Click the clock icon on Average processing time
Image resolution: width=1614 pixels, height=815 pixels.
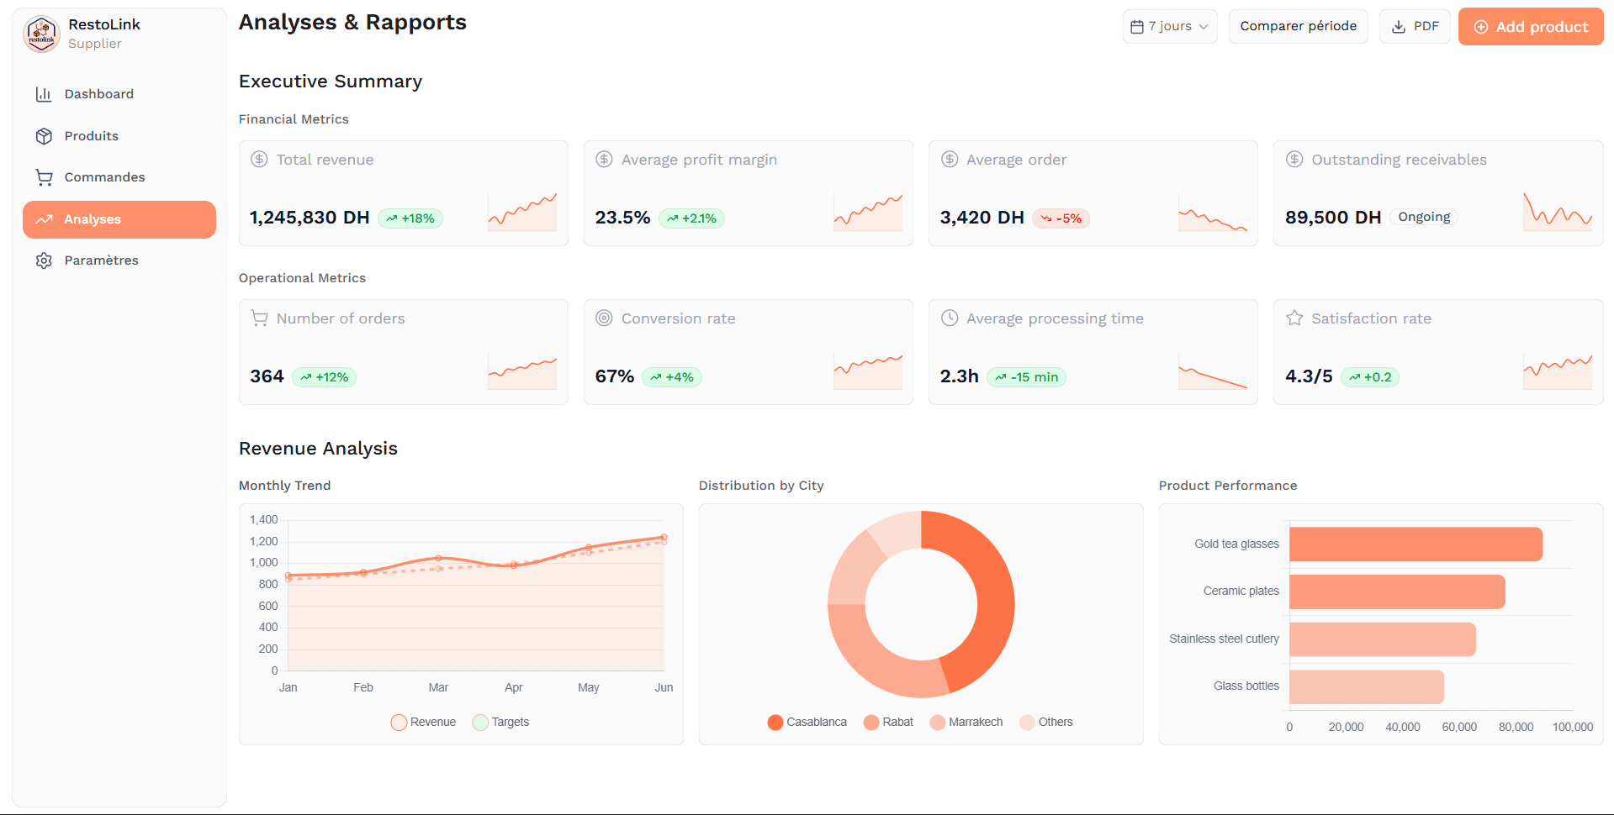(x=950, y=318)
